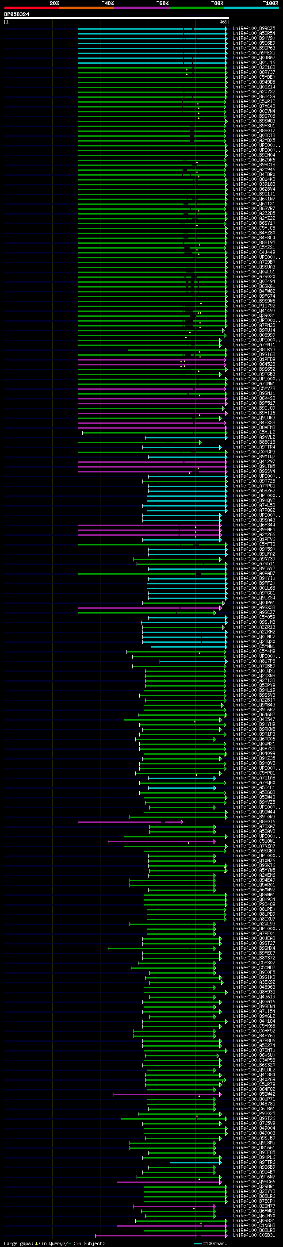Select the UniRef100_B9GHX4 label

[253, 948]
